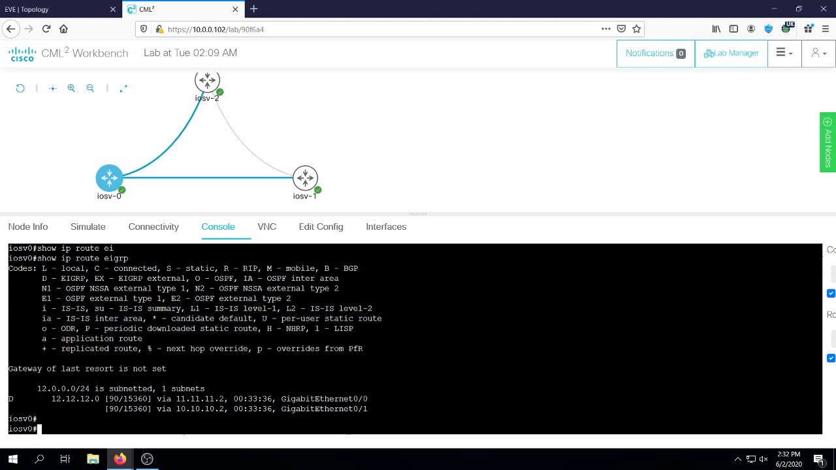The height and width of the screenshot is (470, 836).
Task: Toggle the lower blue checkbox beside the console
Action: (831, 358)
